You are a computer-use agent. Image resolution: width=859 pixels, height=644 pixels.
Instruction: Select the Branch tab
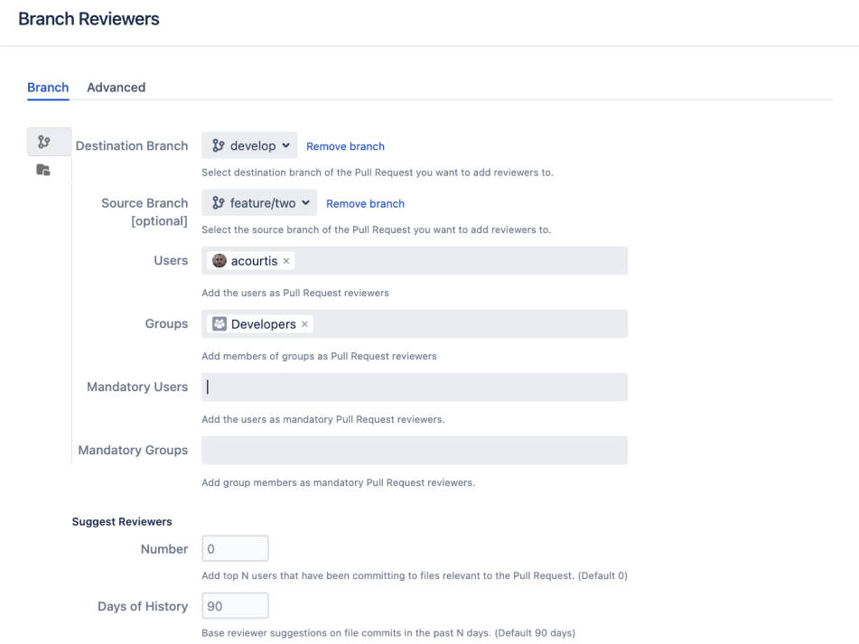point(48,88)
